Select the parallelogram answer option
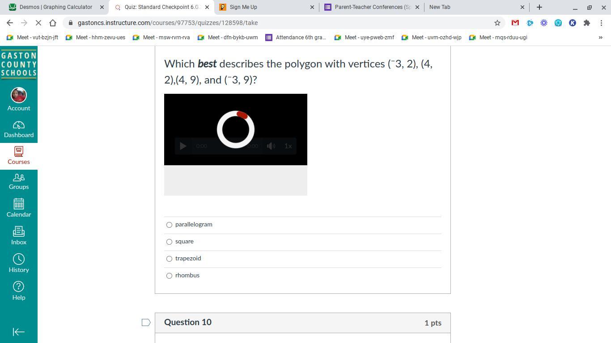This screenshot has width=611, height=343. pyautogui.click(x=169, y=225)
